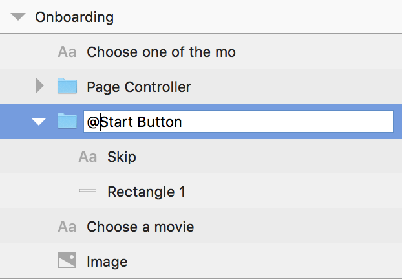This screenshot has height=279, width=402.
Task: Click the @Start Button folder icon
Action: (67, 120)
